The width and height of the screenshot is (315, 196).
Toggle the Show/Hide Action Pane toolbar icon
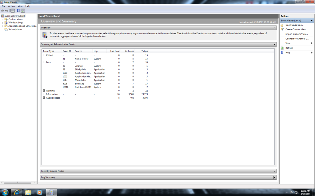coord(23,11)
